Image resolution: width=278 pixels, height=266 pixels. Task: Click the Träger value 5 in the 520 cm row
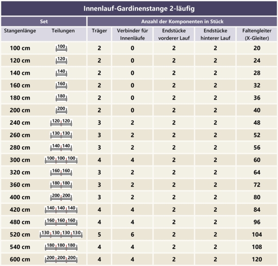point(99,234)
